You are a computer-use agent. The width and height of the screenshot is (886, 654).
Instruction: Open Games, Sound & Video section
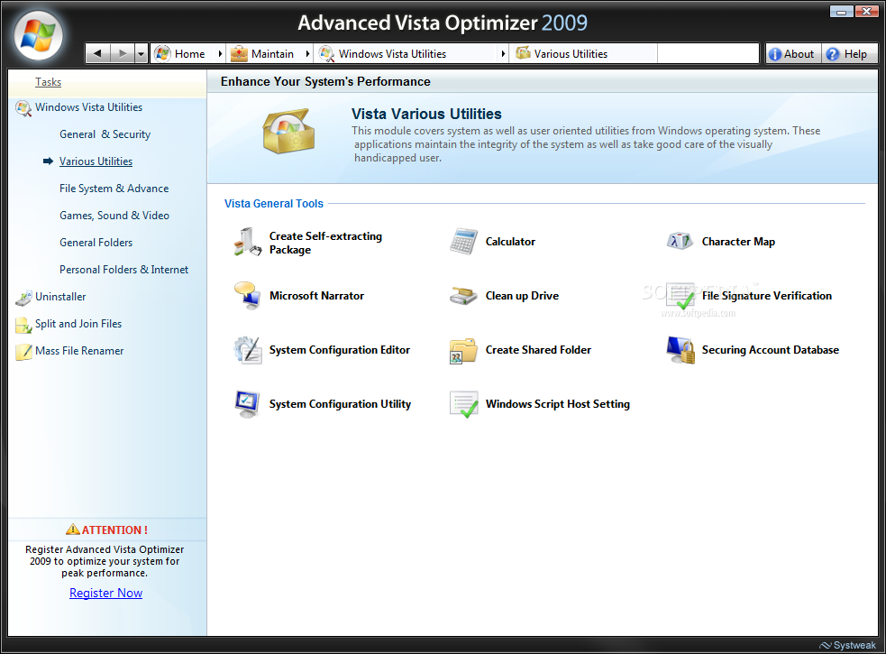click(x=114, y=216)
